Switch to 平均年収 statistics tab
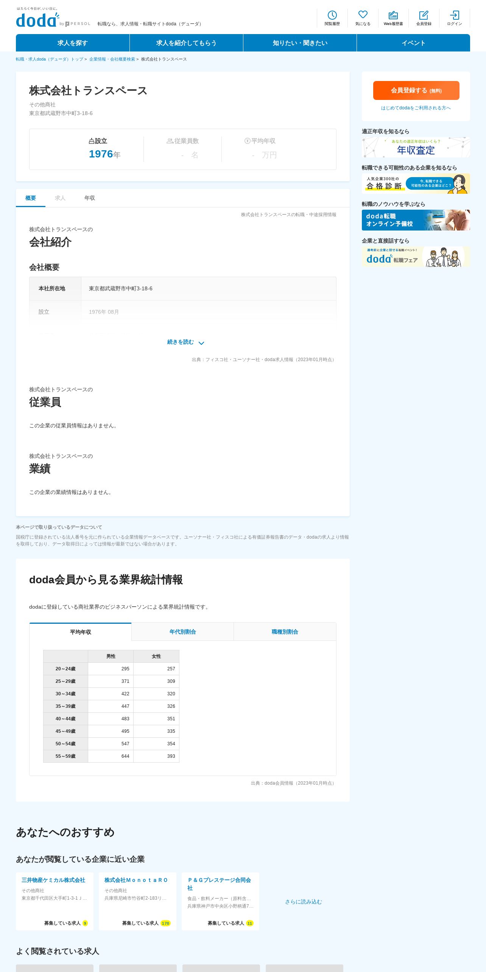Screen dimensions: 486x972 tap(80, 632)
